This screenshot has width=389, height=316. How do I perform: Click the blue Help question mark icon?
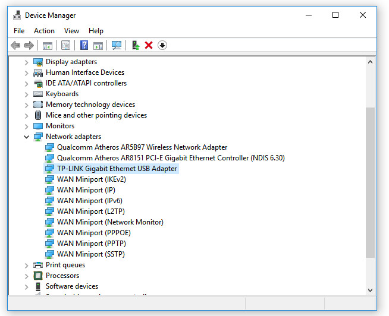click(x=84, y=45)
